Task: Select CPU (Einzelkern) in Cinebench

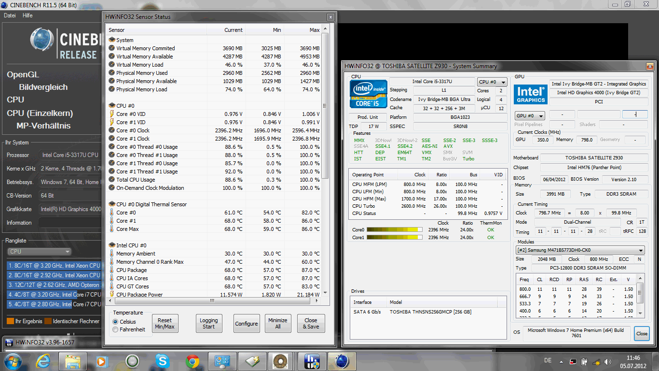Action: [x=40, y=113]
